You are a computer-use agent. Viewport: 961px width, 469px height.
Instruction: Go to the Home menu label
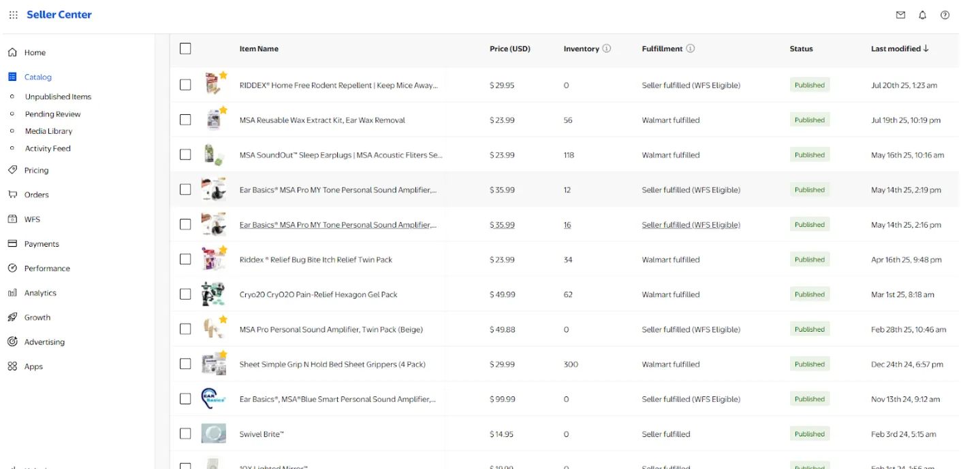coord(35,52)
